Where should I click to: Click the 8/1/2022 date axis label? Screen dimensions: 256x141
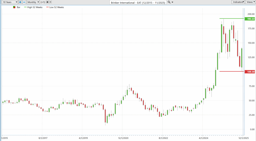163,138
